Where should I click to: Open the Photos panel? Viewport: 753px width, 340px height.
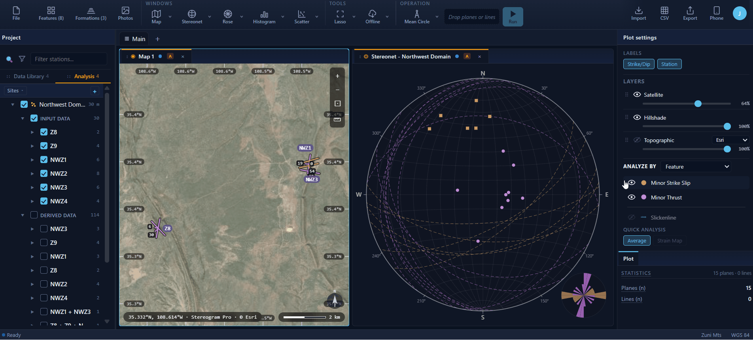(125, 13)
